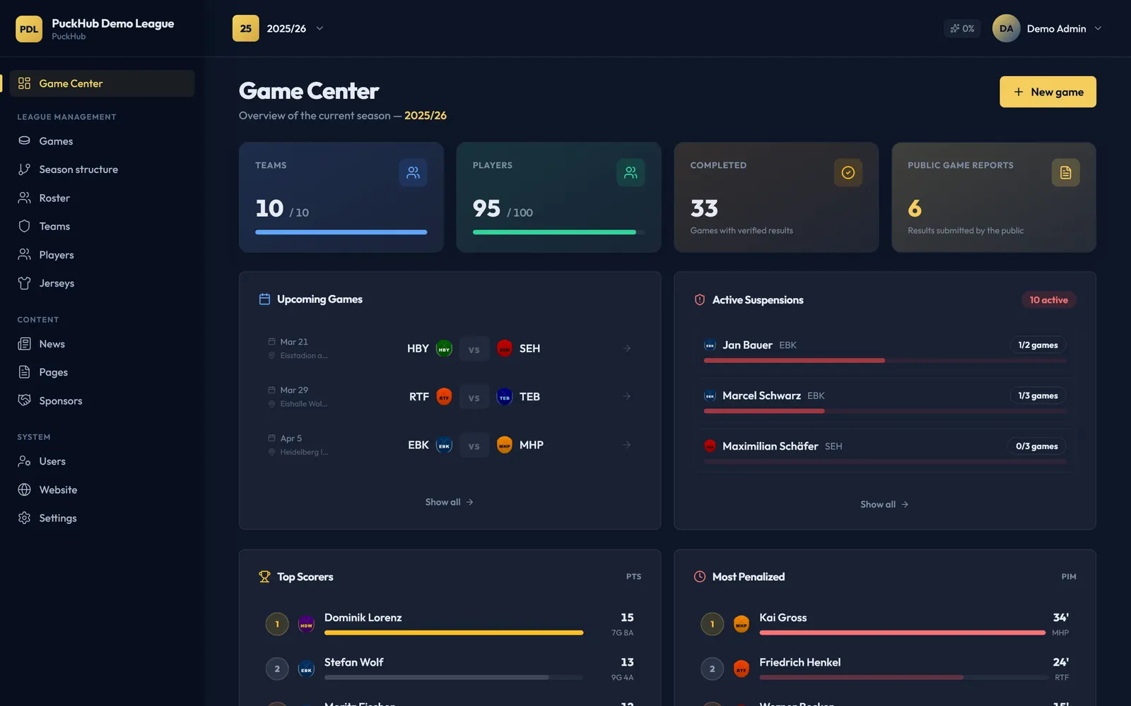Click the DA user avatar
Viewport: 1131px width, 706px height.
pyautogui.click(x=1006, y=28)
